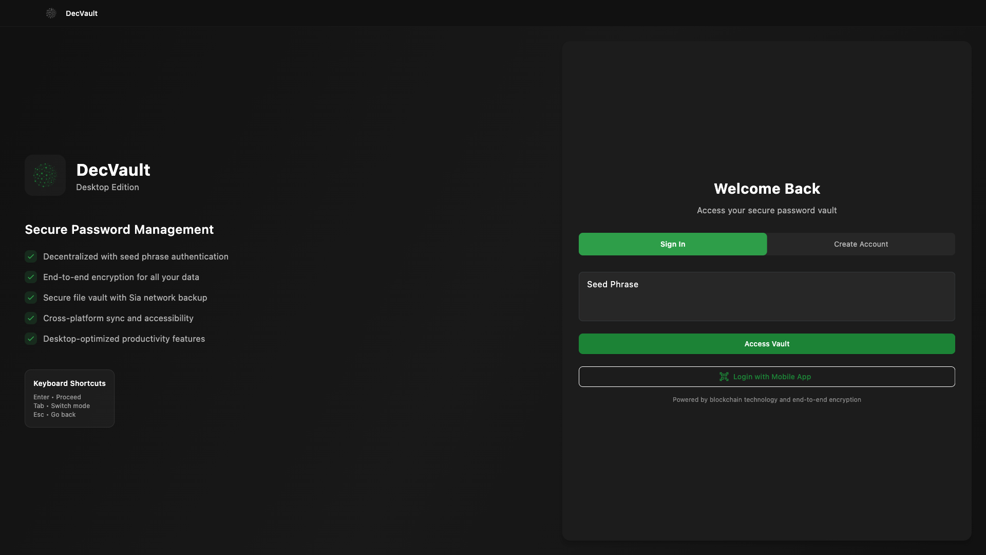Image resolution: width=986 pixels, height=555 pixels.
Task: Click the Secure Password Management heading
Action: point(119,229)
